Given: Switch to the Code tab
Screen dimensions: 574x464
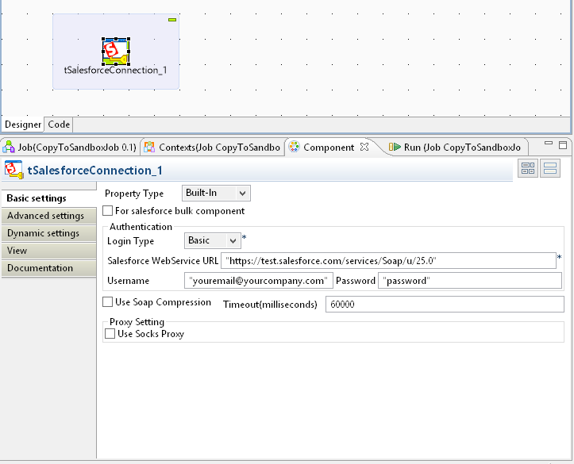Looking at the screenshot, I should pyautogui.click(x=59, y=125).
